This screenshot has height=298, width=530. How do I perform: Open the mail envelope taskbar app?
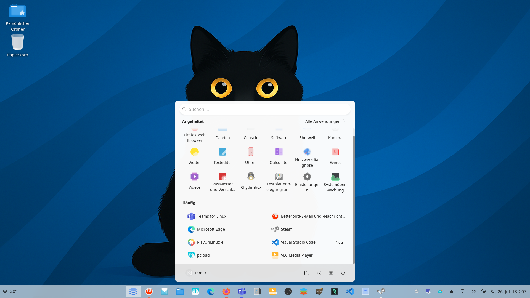click(x=165, y=291)
